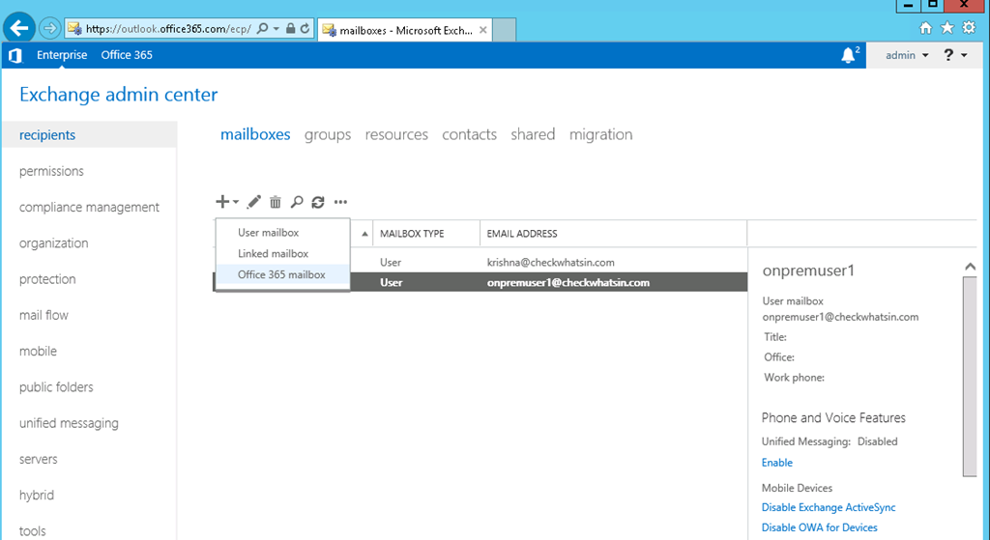990x540 pixels.
Task: Open the migration tab
Action: 601,134
